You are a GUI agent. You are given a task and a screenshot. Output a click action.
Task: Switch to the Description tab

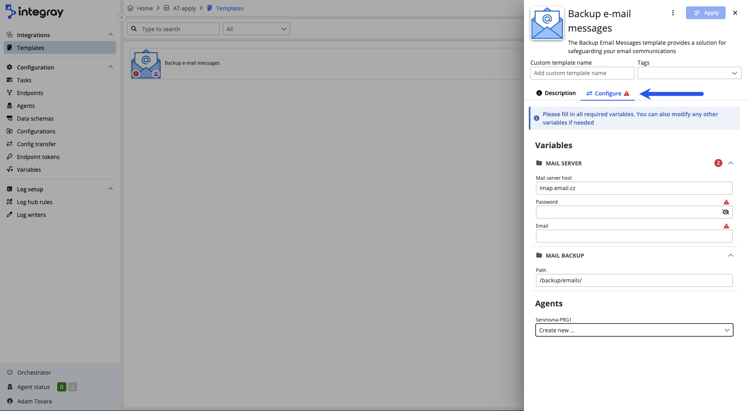click(556, 93)
